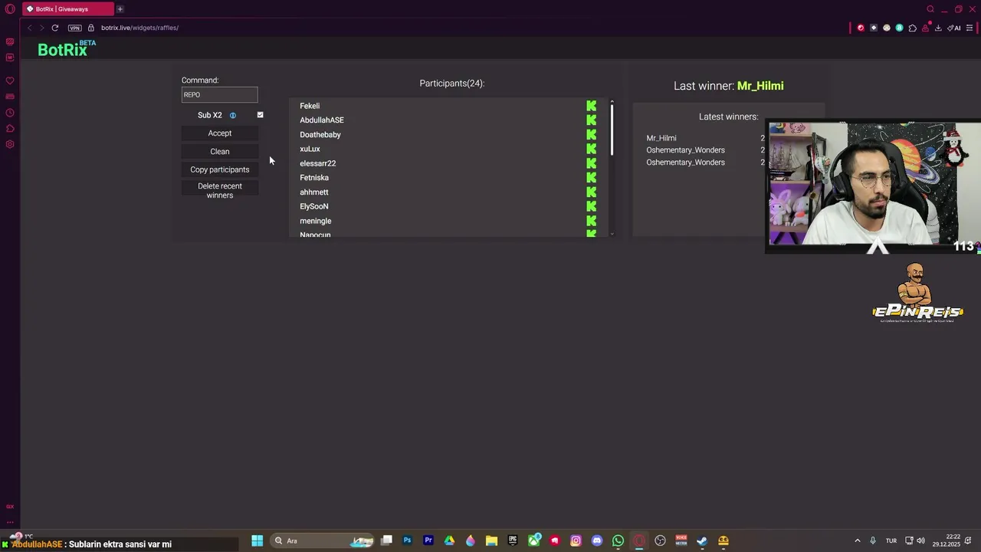Viewport: 981px width, 552px height.
Task: Click the Copy participants button
Action: pos(220,169)
